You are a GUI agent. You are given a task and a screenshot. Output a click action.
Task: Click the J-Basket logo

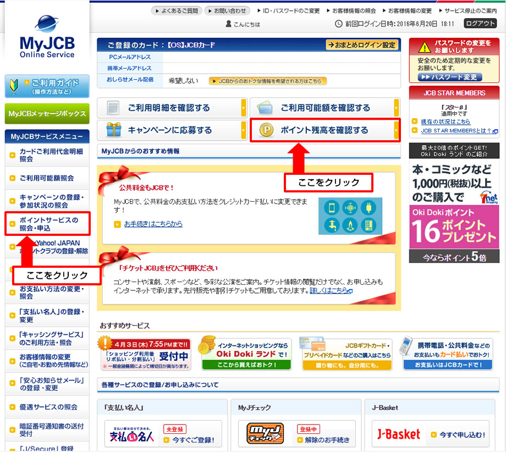[x=399, y=435]
